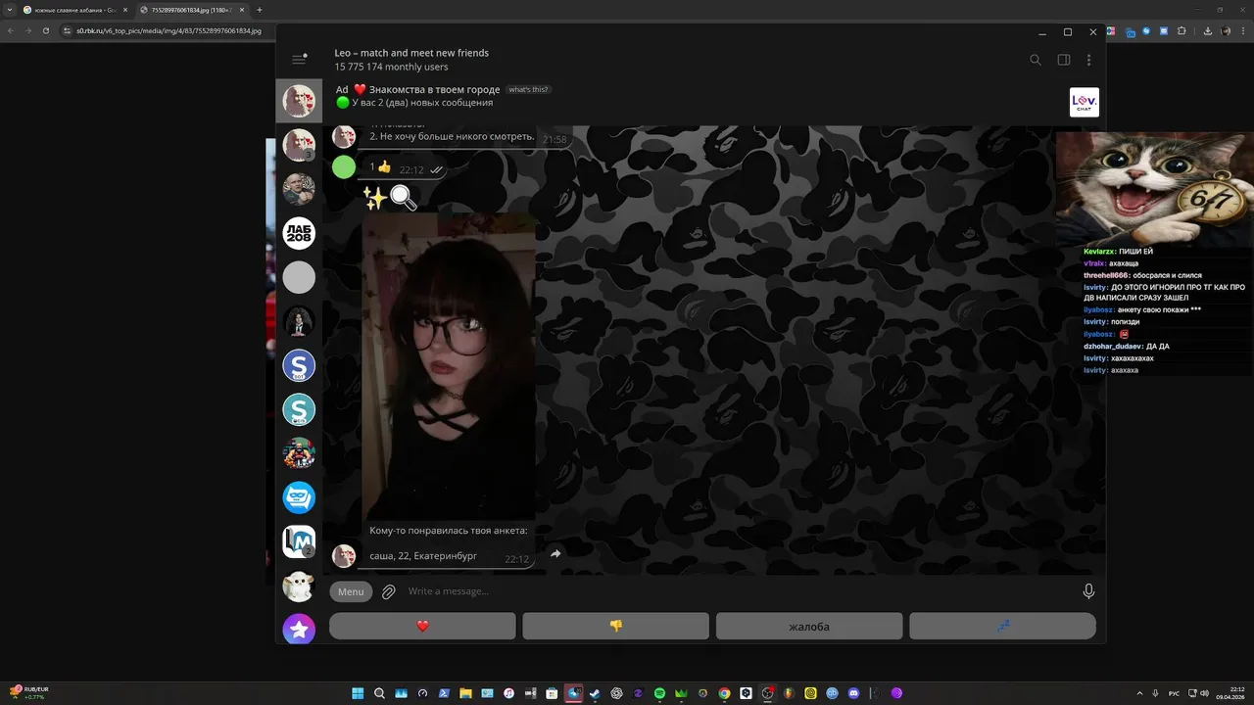Click the Знакомства в твоем городе ad text
The width and height of the screenshot is (1254, 705).
434,89
